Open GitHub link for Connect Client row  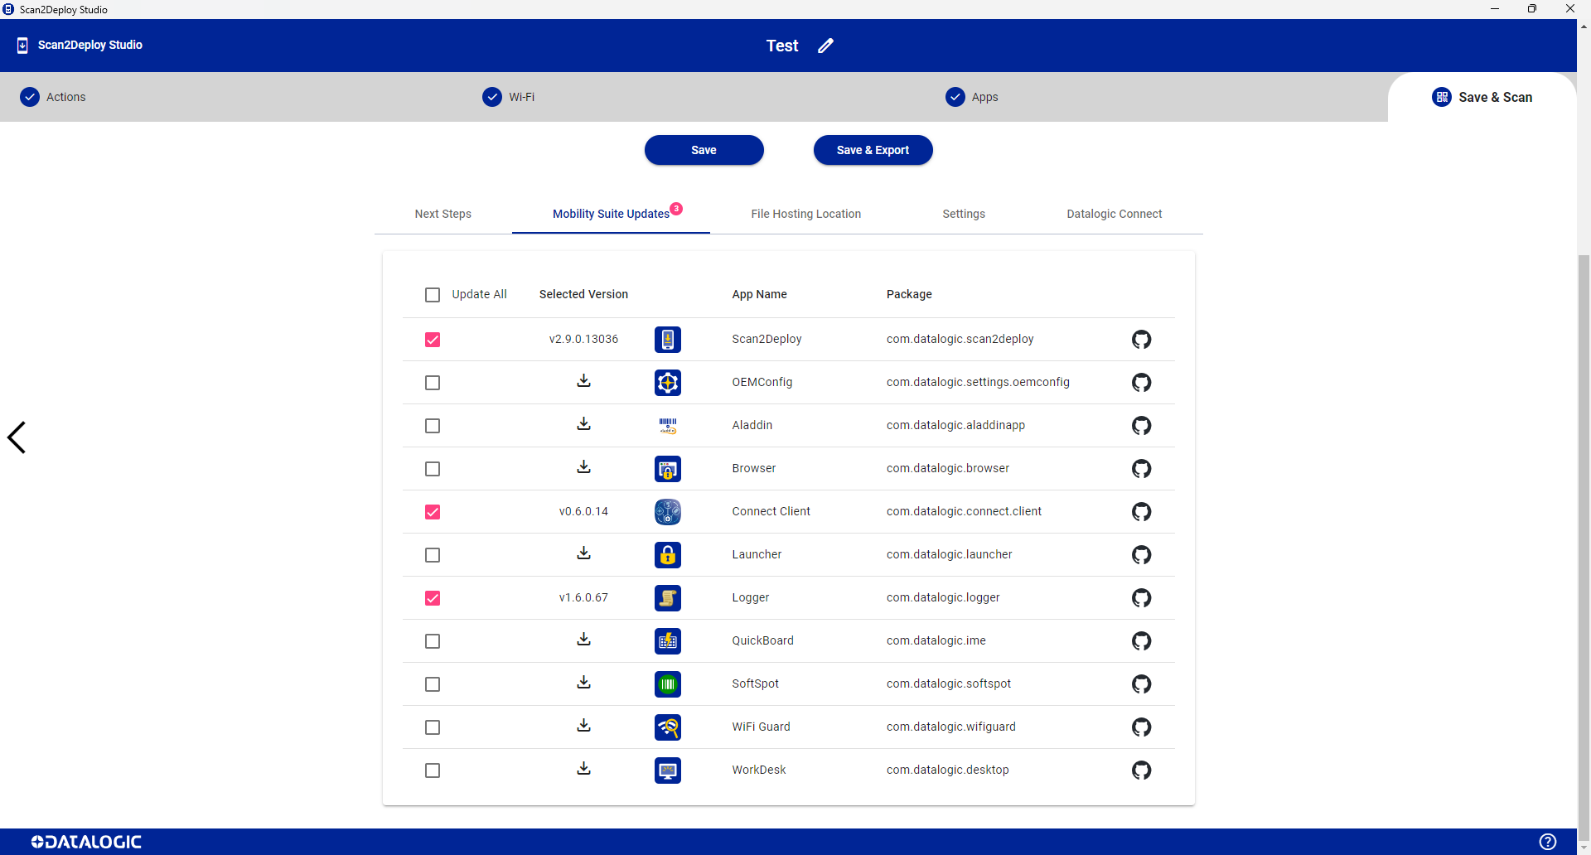click(1141, 511)
